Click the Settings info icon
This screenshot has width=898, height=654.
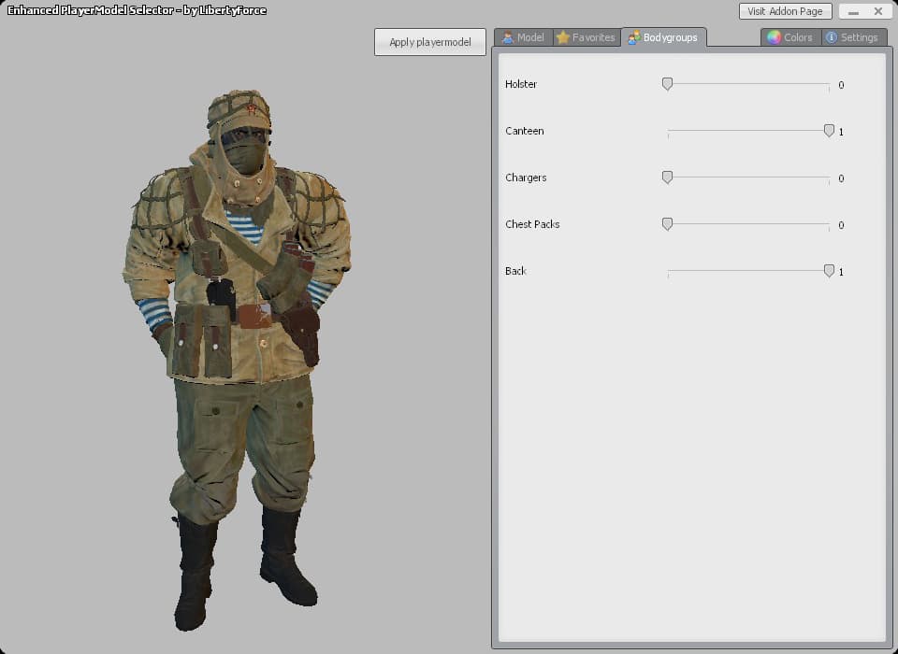point(831,37)
